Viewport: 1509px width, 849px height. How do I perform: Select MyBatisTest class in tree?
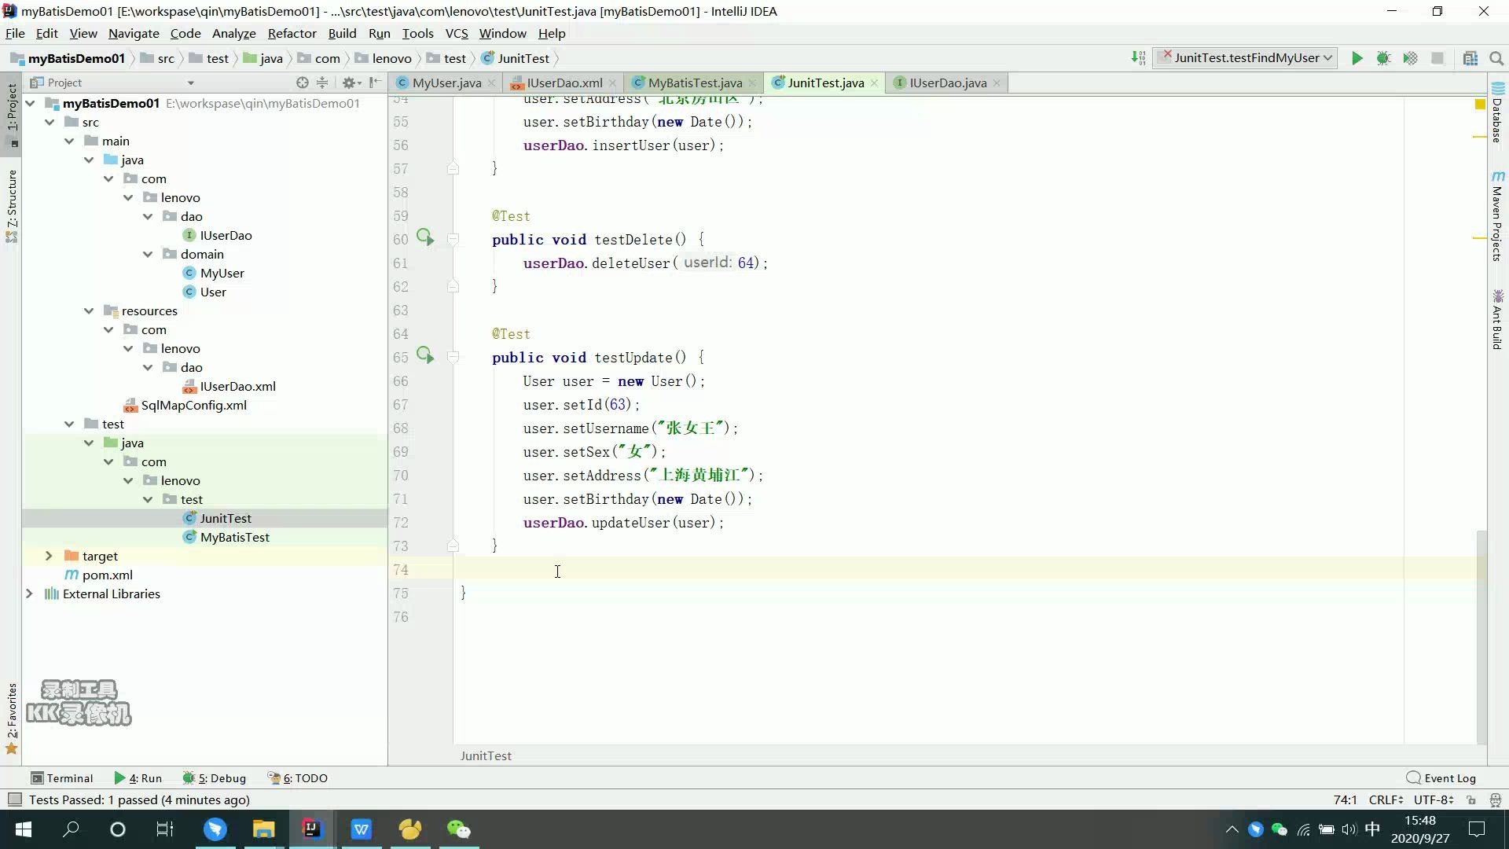[226, 537]
